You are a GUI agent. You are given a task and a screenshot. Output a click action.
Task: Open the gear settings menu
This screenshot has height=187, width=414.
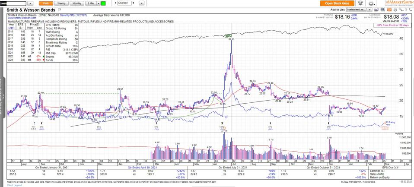pyautogui.click(x=371, y=3)
